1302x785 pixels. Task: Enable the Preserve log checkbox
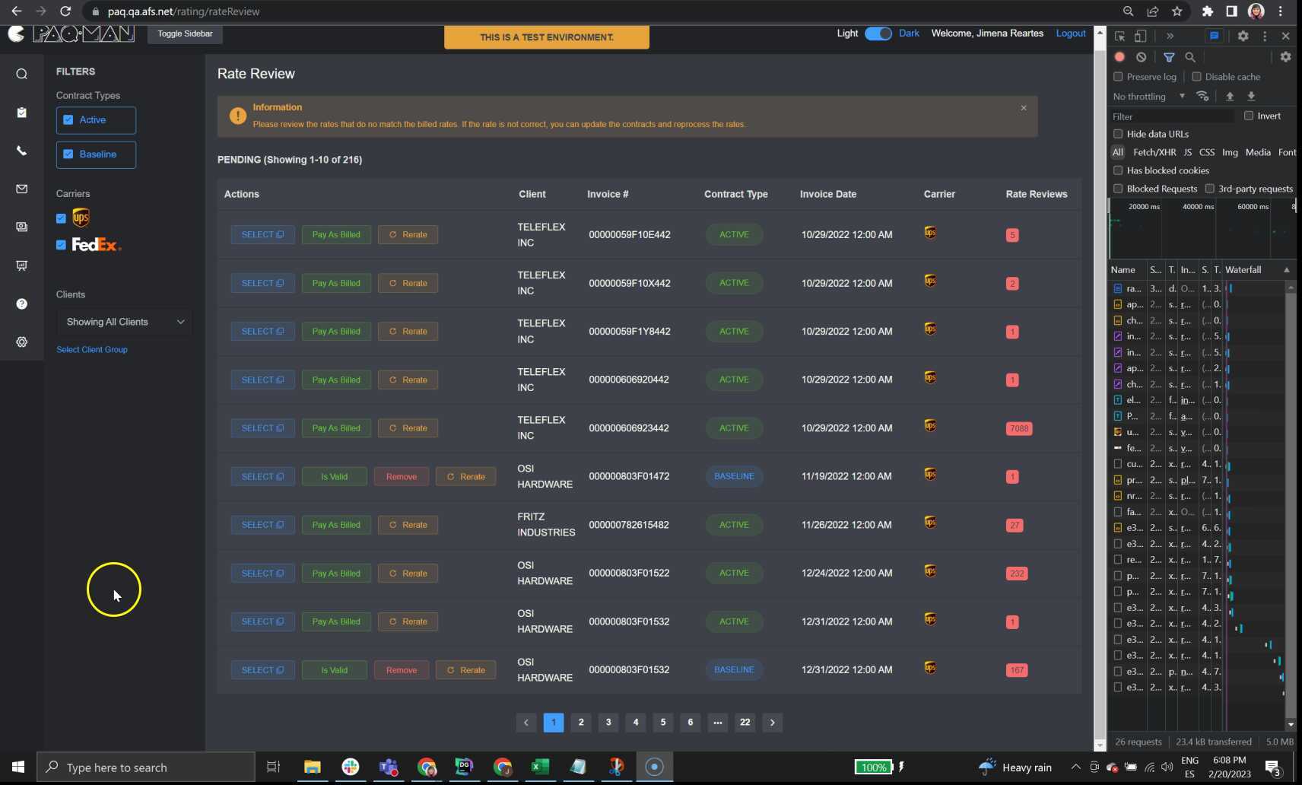coord(1118,77)
